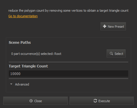Open the Go to documentation link
137x108 pixels.
pos(23,16)
